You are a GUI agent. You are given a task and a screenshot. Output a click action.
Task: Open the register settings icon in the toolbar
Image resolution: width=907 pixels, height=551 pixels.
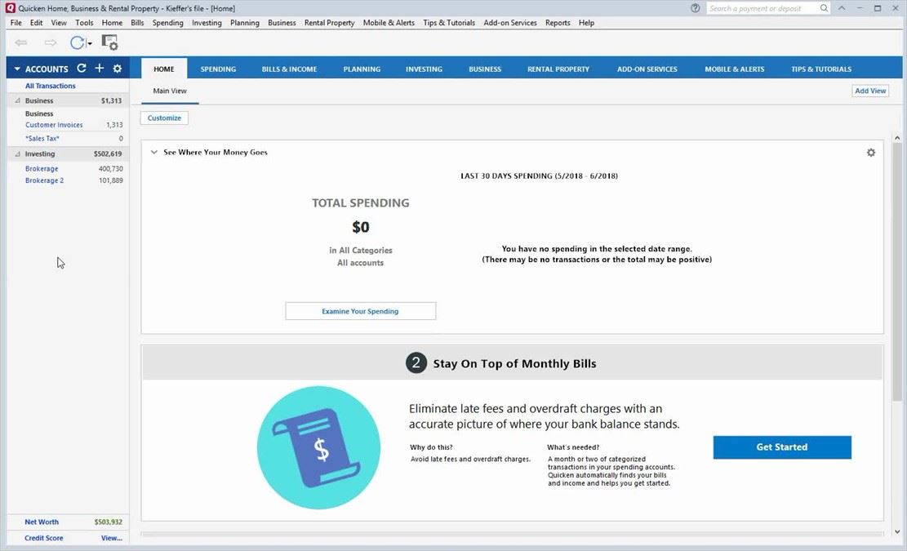coord(109,42)
